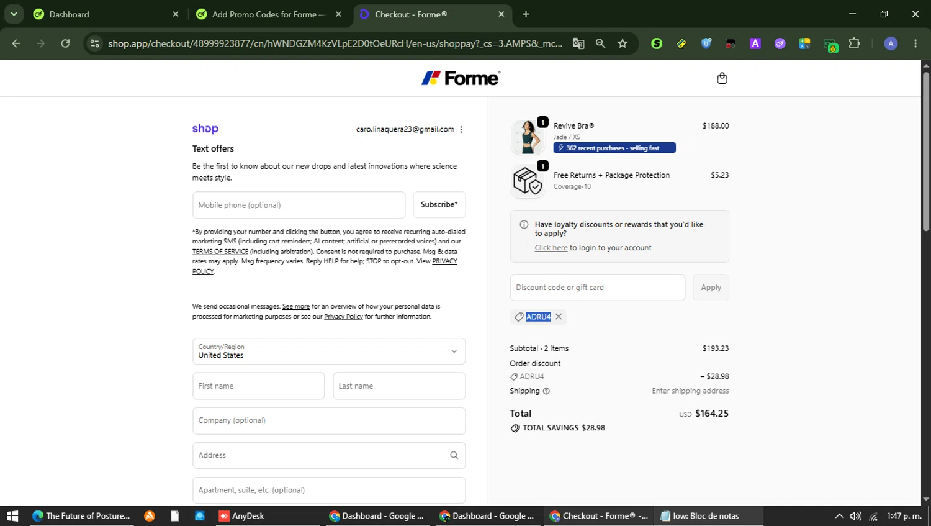Click the Apartment, suite field

click(329, 491)
